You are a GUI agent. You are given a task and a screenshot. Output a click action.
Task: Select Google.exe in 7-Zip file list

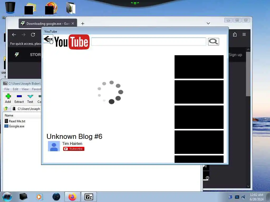point(15,126)
